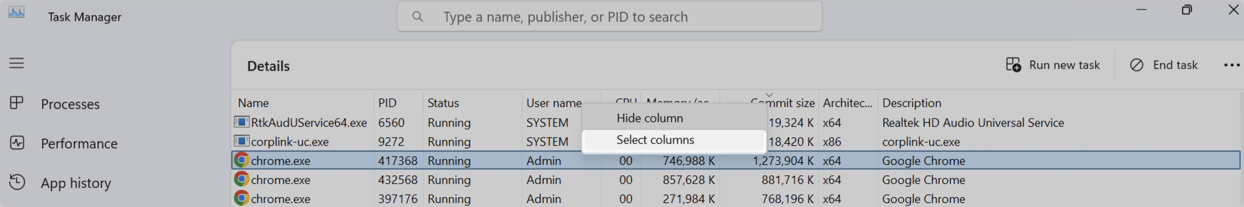Select the corplink-uc.exe process row
This screenshot has height=207, width=1244.
(290, 142)
